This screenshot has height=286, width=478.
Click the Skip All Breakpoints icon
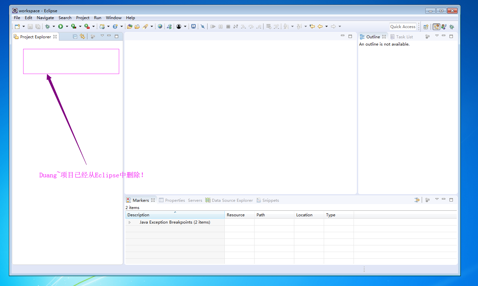203,26
